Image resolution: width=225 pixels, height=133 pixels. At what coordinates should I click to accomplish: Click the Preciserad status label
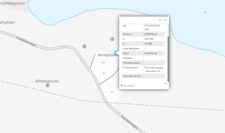tap(131, 63)
